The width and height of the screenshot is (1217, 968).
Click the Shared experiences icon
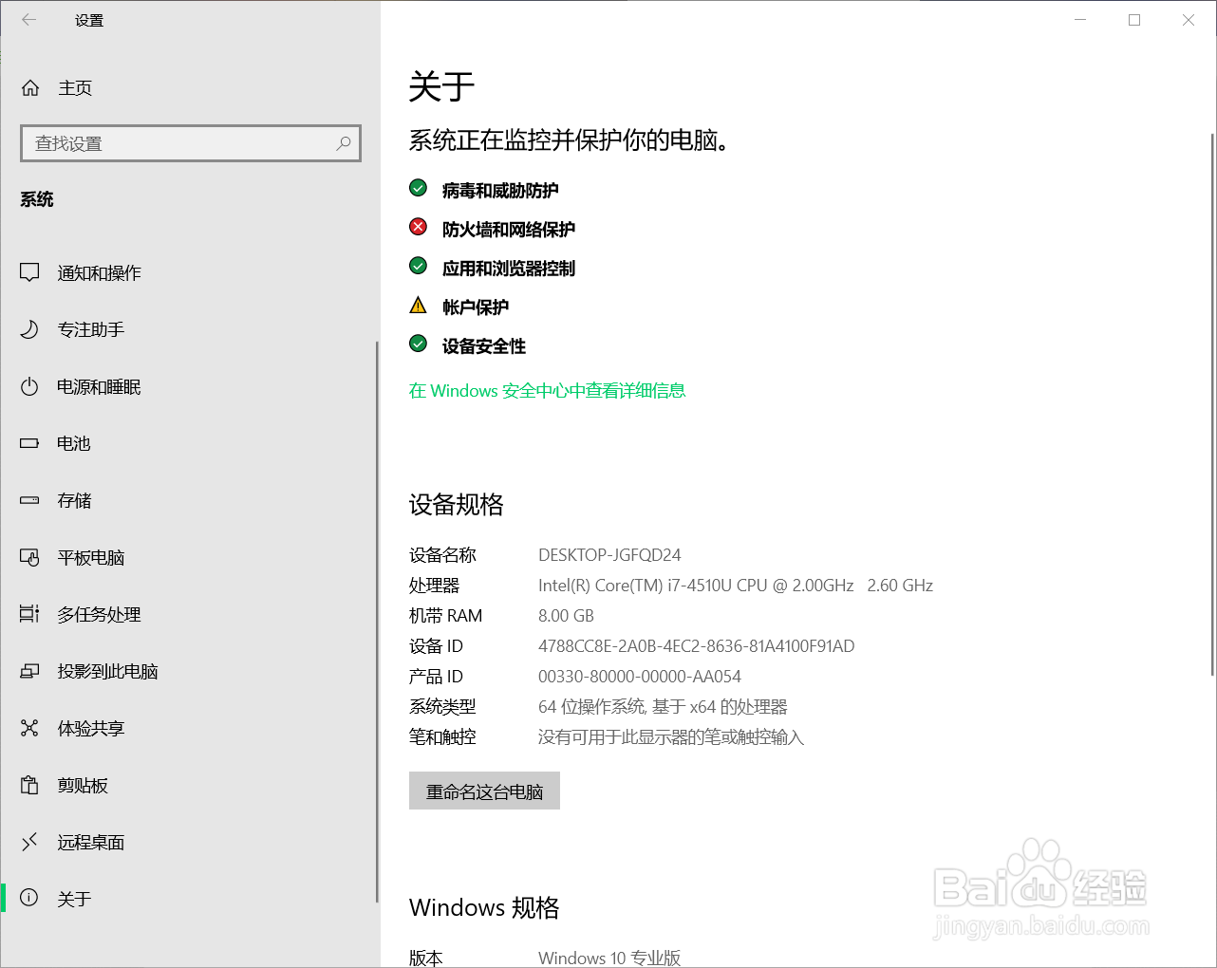(x=29, y=728)
